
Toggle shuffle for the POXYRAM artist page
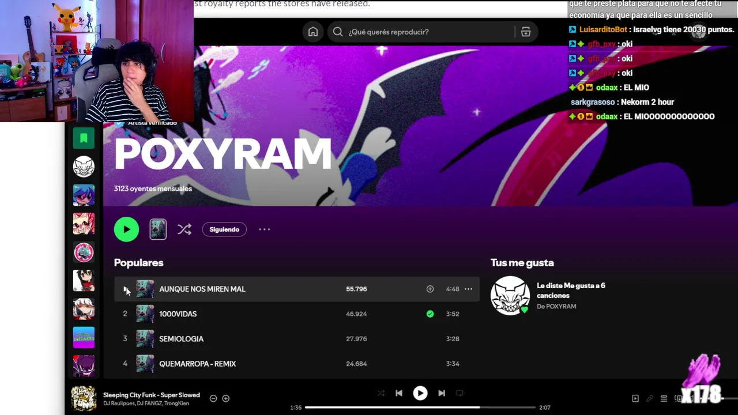click(x=184, y=229)
